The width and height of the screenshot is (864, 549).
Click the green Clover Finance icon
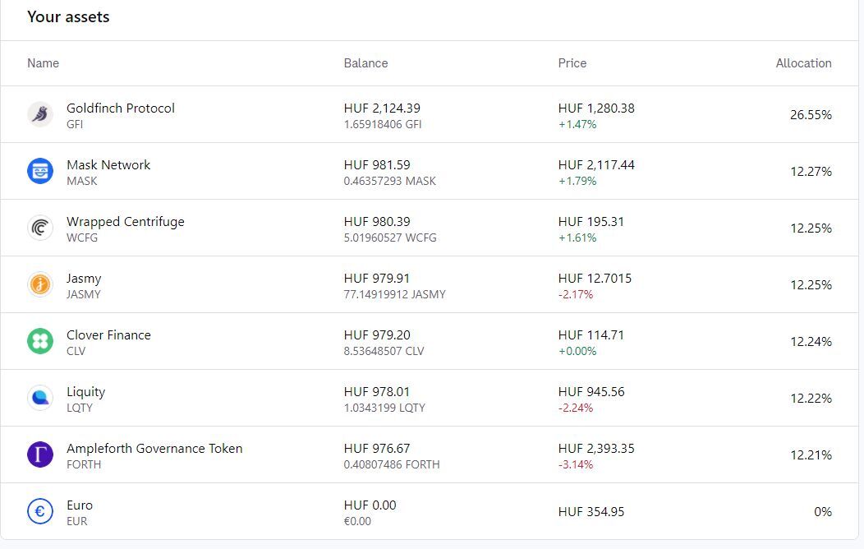tap(40, 341)
